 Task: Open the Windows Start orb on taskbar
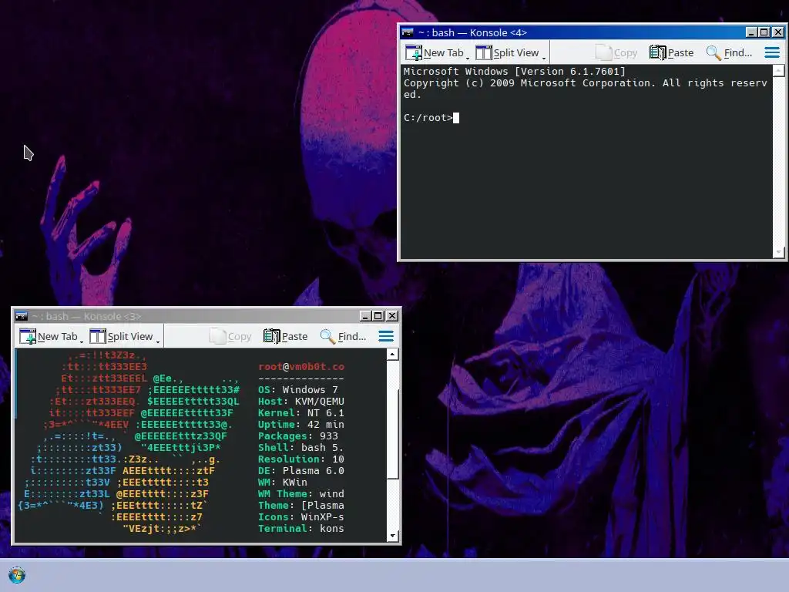point(17,575)
